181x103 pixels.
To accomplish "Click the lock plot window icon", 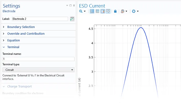I will [115, 11].
